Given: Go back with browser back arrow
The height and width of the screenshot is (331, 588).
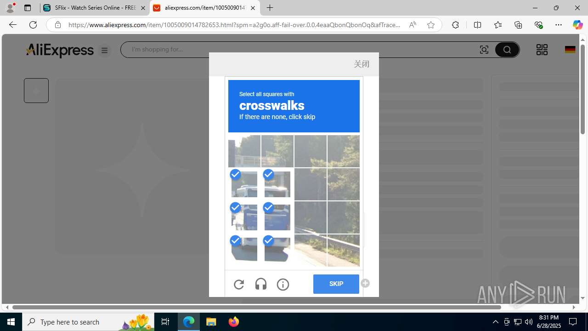Looking at the screenshot, I should click(x=13, y=25).
